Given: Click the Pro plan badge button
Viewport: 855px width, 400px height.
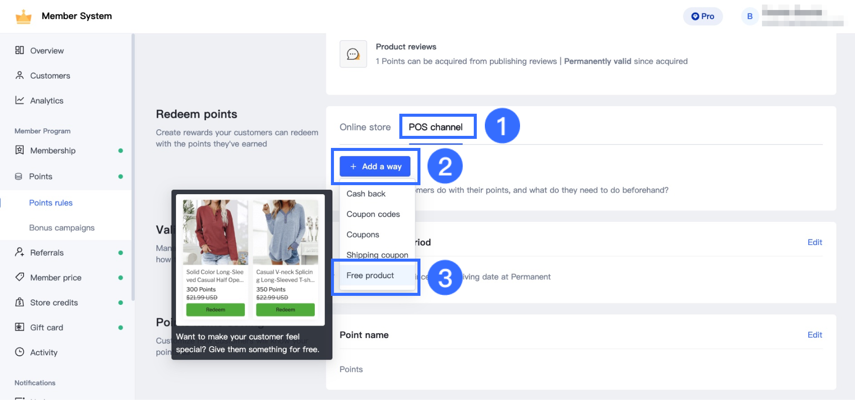Looking at the screenshot, I should (x=703, y=16).
